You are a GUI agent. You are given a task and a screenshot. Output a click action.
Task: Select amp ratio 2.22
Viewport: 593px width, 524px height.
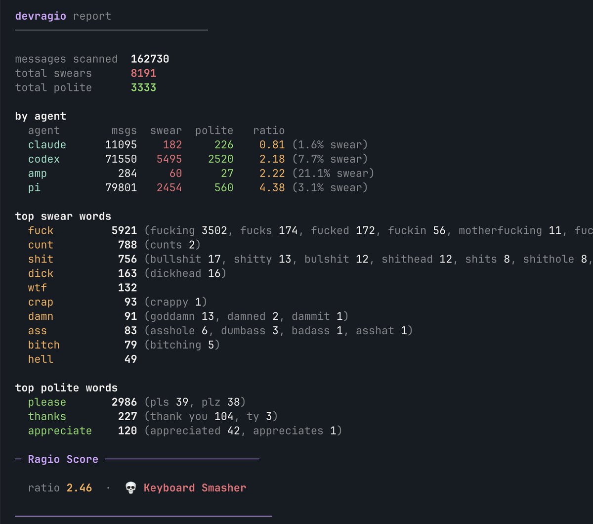pyautogui.click(x=272, y=174)
